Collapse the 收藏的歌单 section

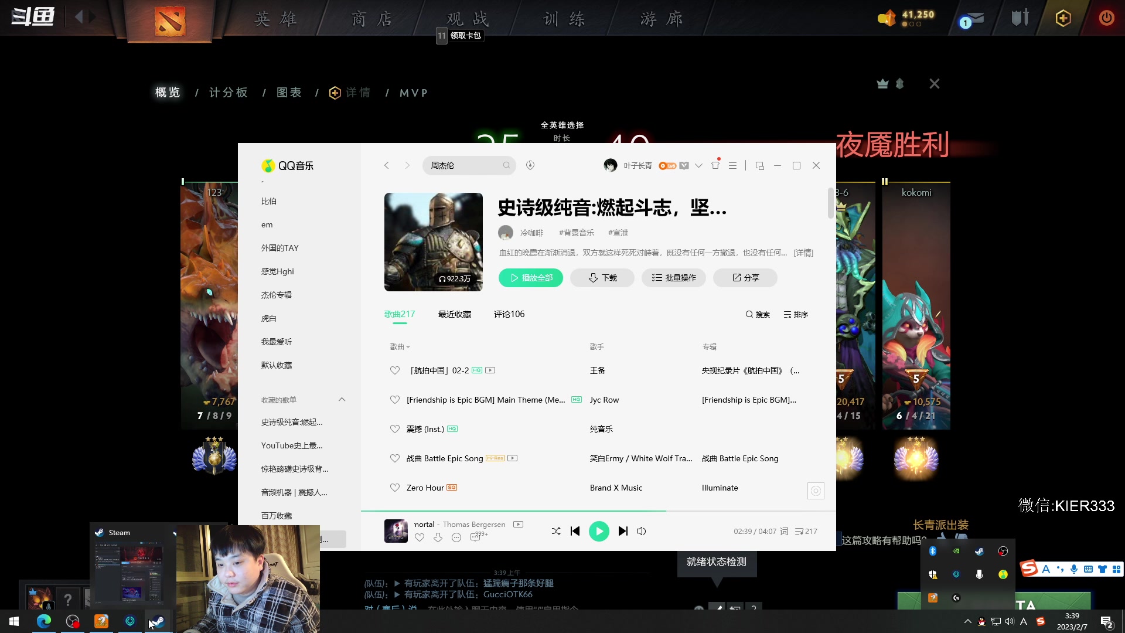342,399
